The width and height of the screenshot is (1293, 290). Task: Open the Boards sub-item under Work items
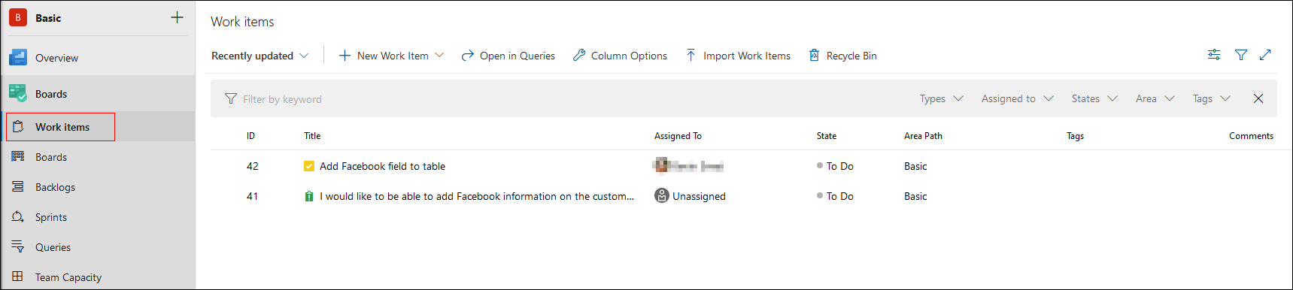click(x=51, y=157)
